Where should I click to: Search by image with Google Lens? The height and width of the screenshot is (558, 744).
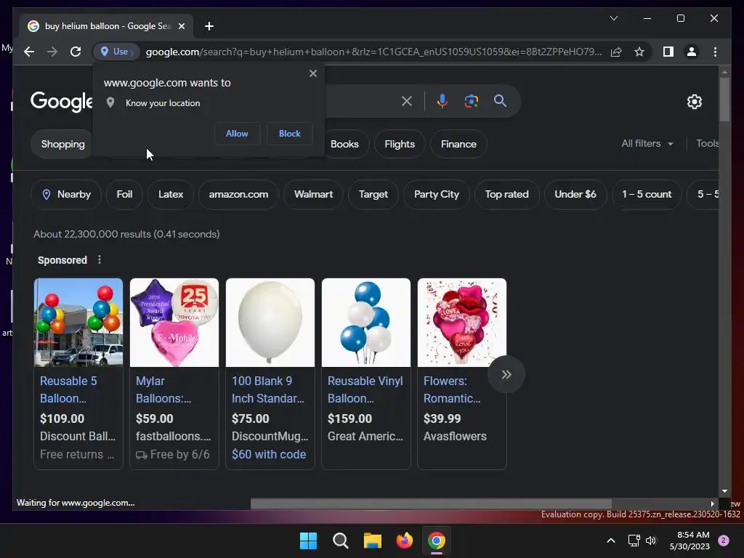pyautogui.click(x=471, y=101)
